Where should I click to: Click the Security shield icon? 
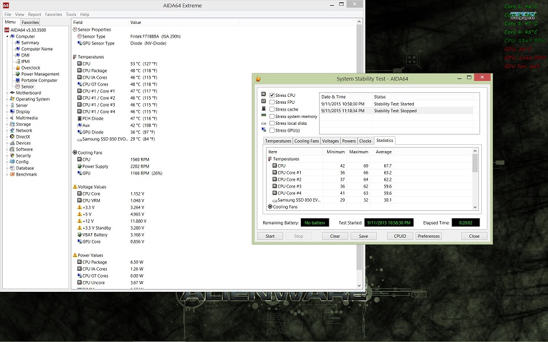pos(12,156)
